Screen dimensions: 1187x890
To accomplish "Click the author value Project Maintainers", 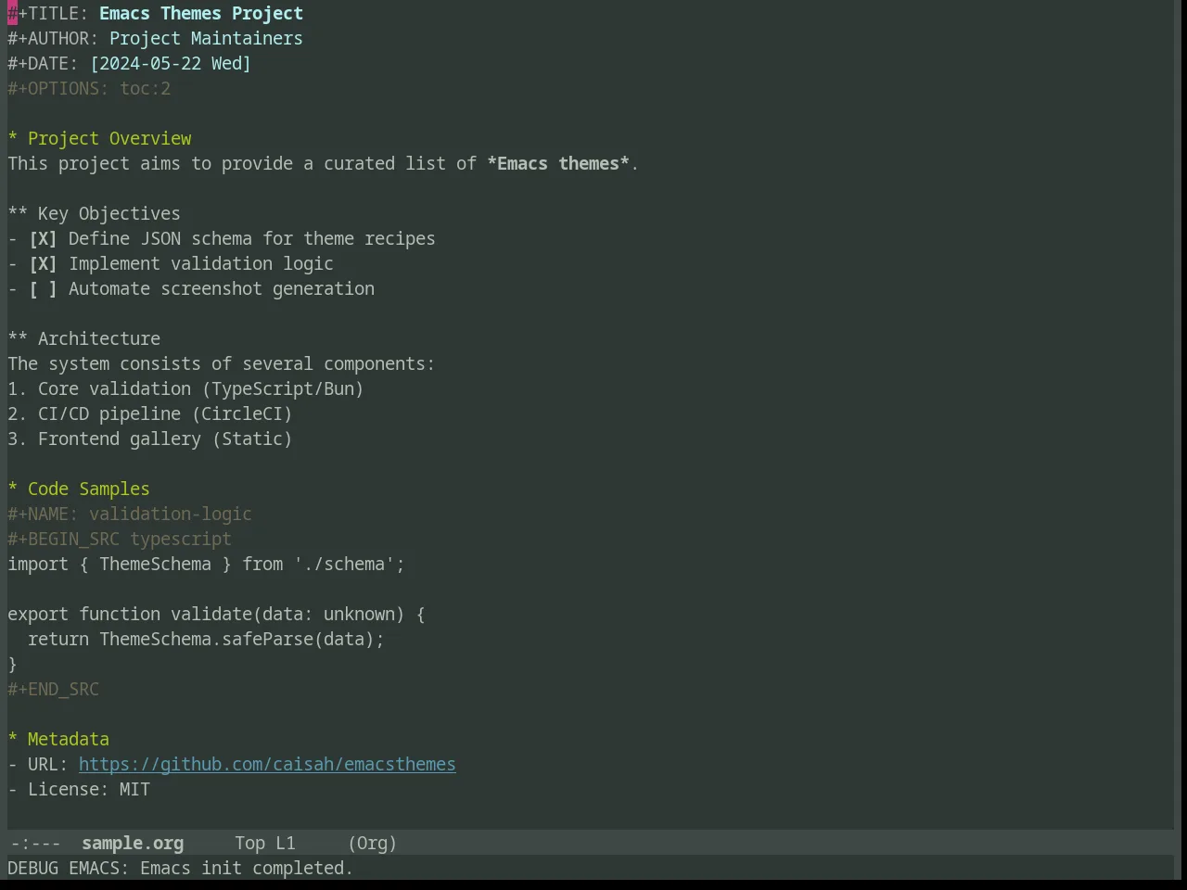I will [x=206, y=39].
